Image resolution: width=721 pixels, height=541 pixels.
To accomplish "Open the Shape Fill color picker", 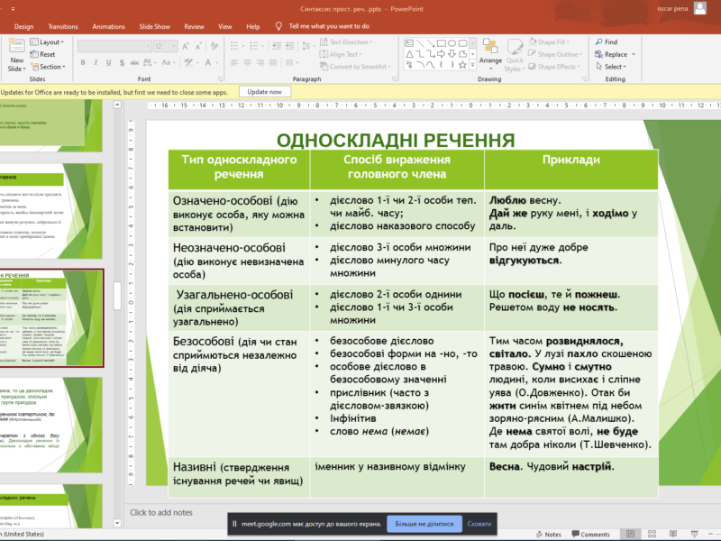I will [552, 41].
